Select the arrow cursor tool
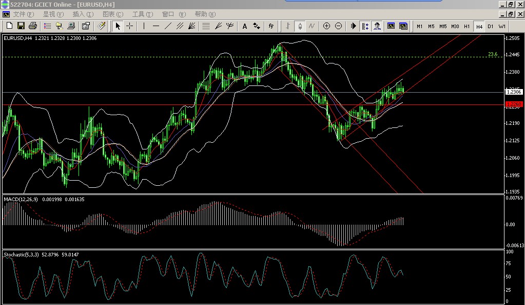Image resolution: width=525 pixels, height=305 pixels. (x=118, y=26)
